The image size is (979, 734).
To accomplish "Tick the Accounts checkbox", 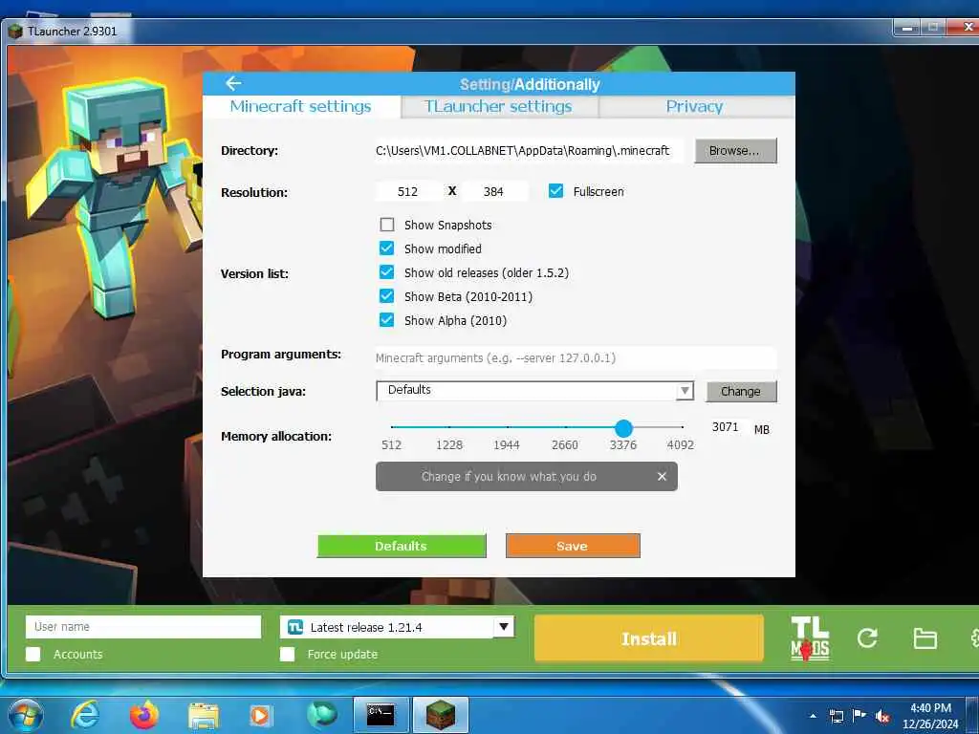I will pos(33,654).
